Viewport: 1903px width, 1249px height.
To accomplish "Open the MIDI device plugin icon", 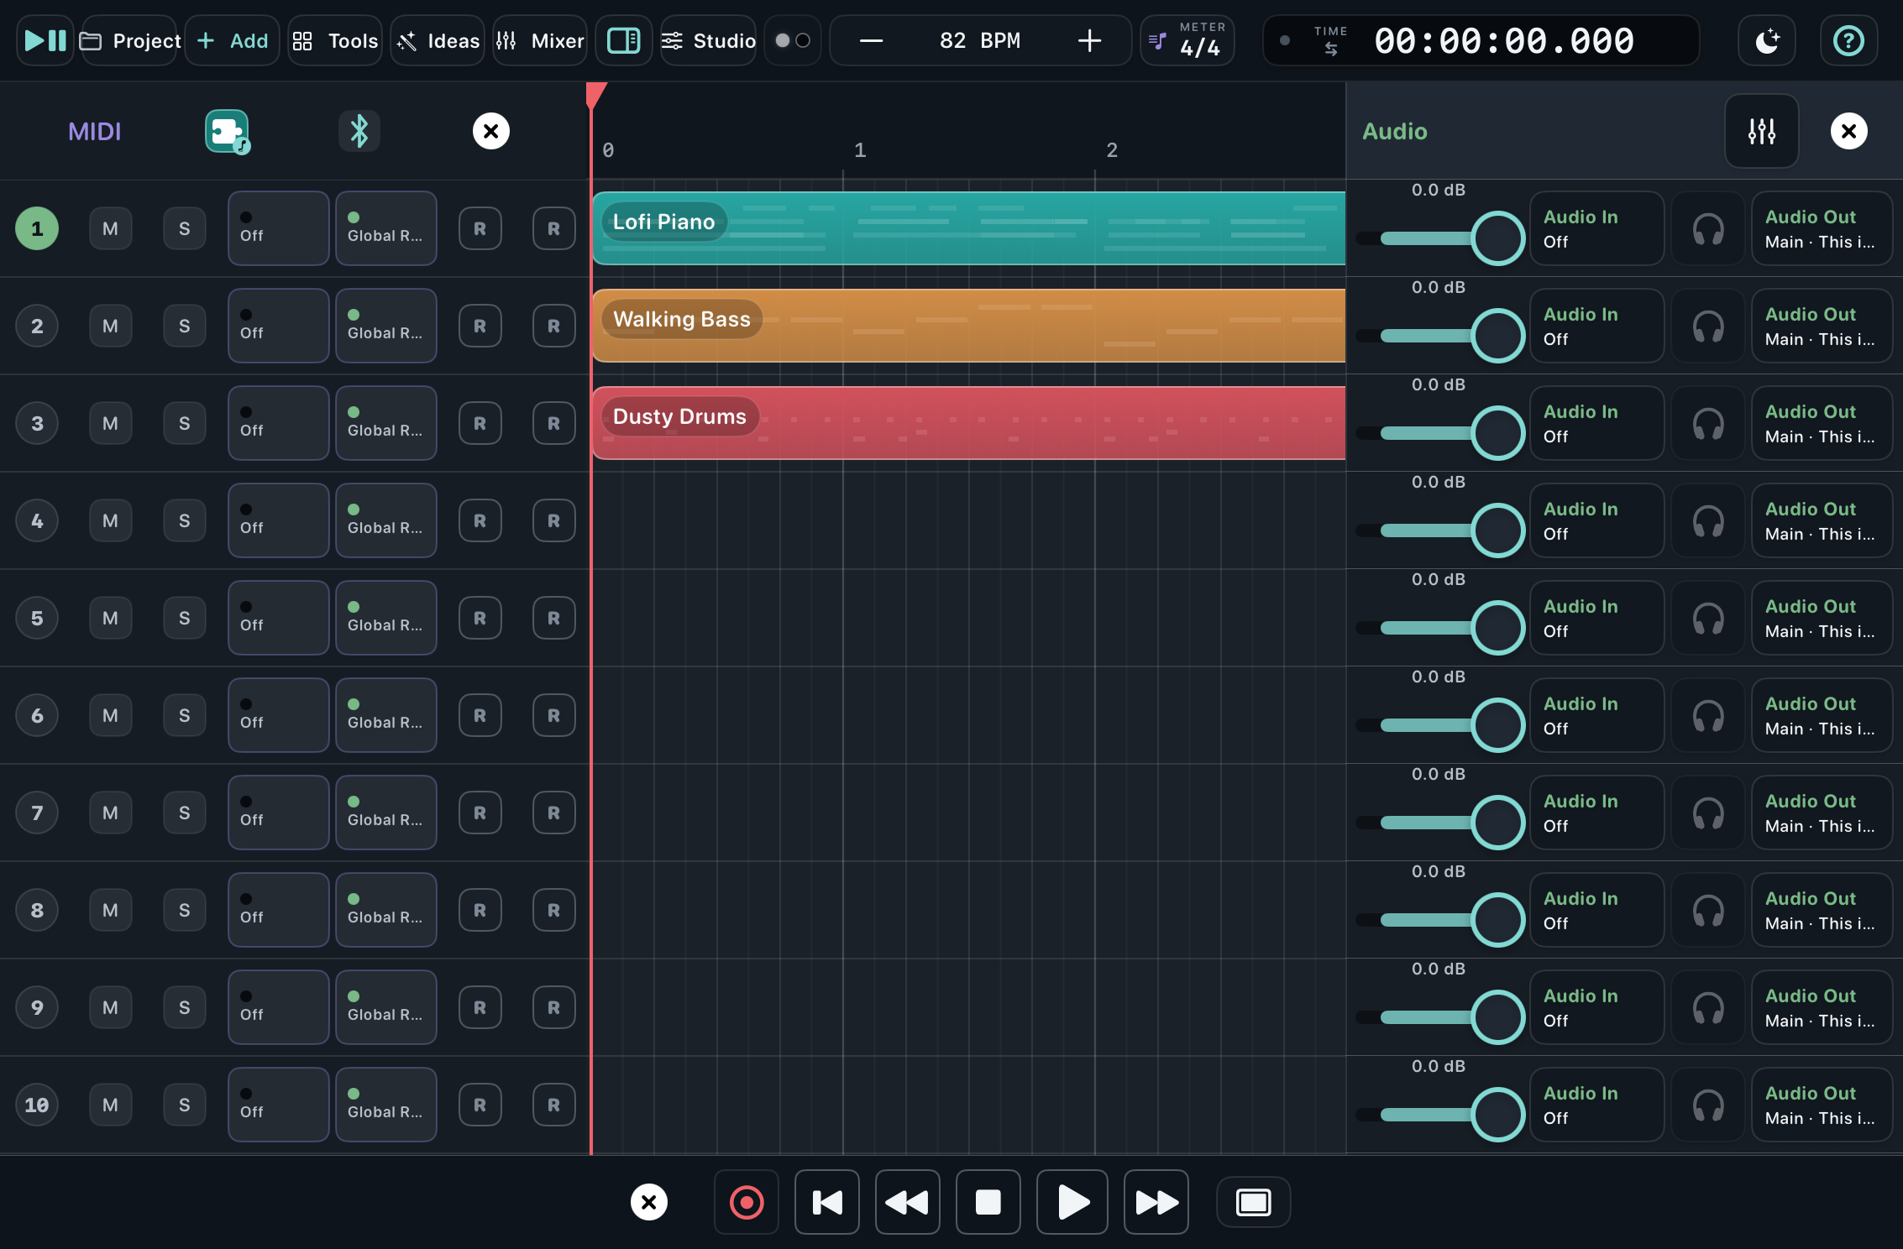I will 227,131.
